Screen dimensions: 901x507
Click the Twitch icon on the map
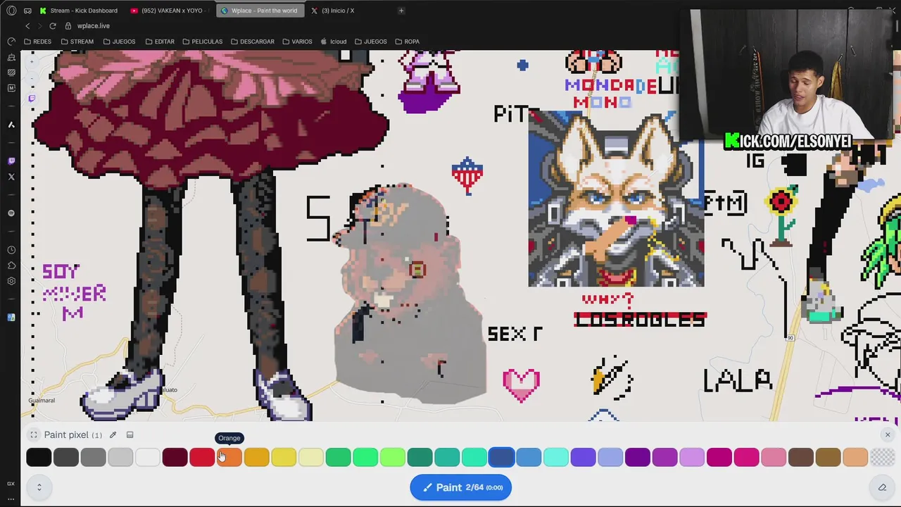click(32, 99)
